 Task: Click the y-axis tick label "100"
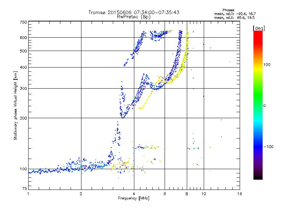point(23,169)
